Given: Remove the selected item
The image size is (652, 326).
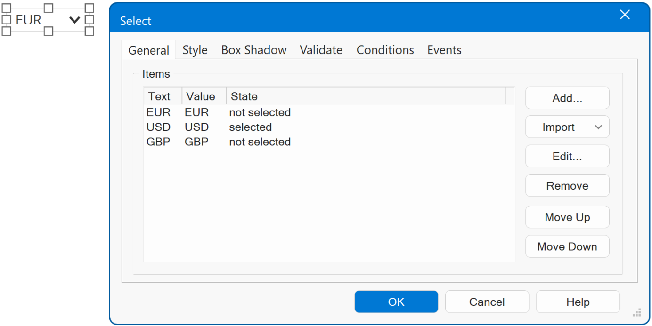Looking at the screenshot, I should point(567,186).
